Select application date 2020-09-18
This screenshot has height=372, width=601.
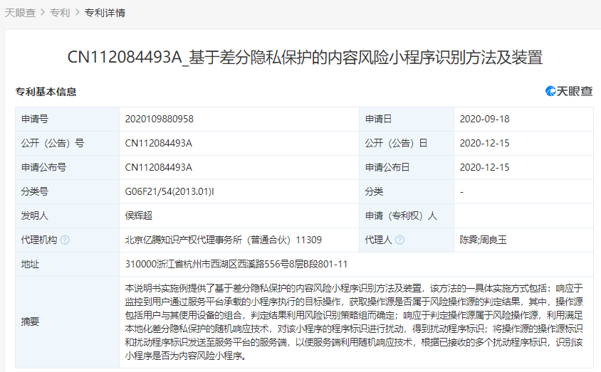484,119
